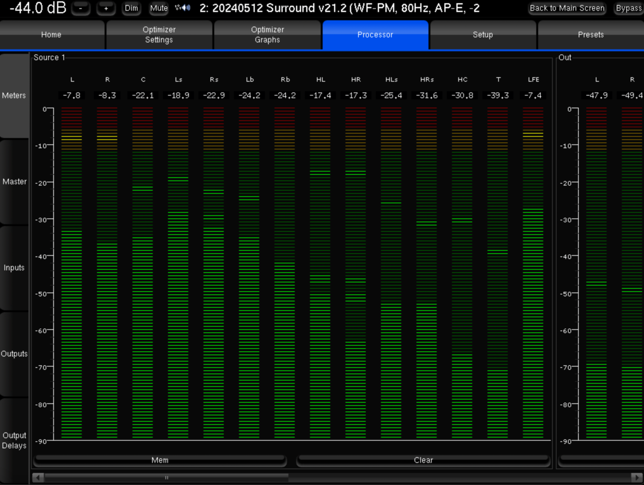
Task: Click the scrollbar right arrow
Action: [636, 477]
